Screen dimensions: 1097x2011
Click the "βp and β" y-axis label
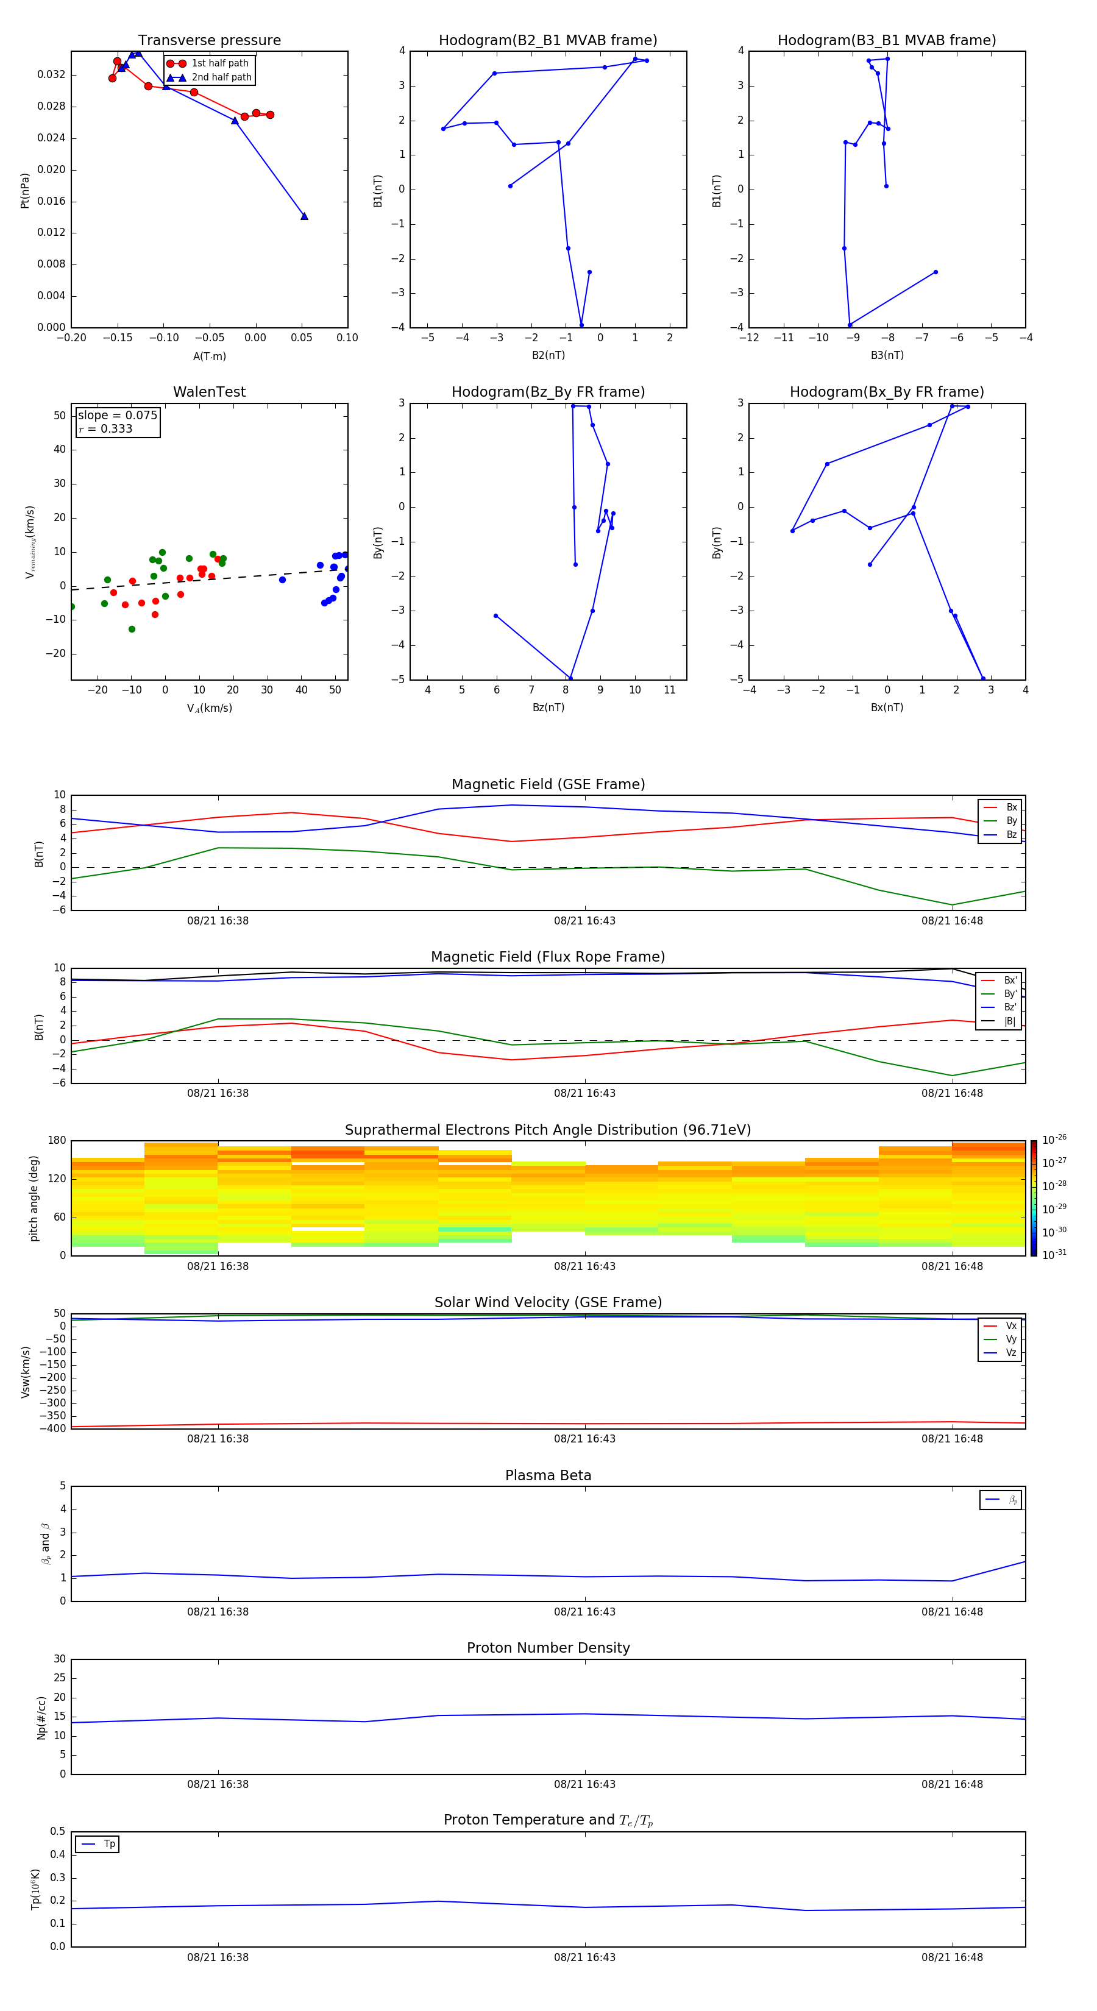45,1544
